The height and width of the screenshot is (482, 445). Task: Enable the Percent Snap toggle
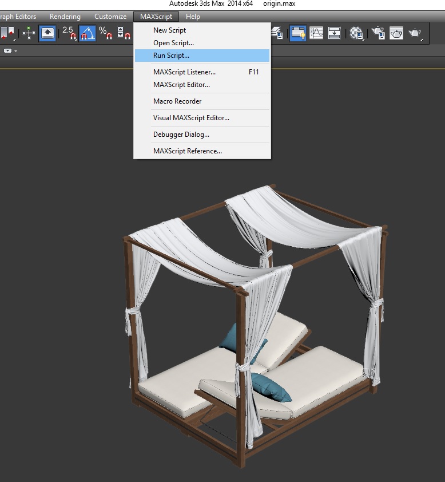click(x=105, y=33)
